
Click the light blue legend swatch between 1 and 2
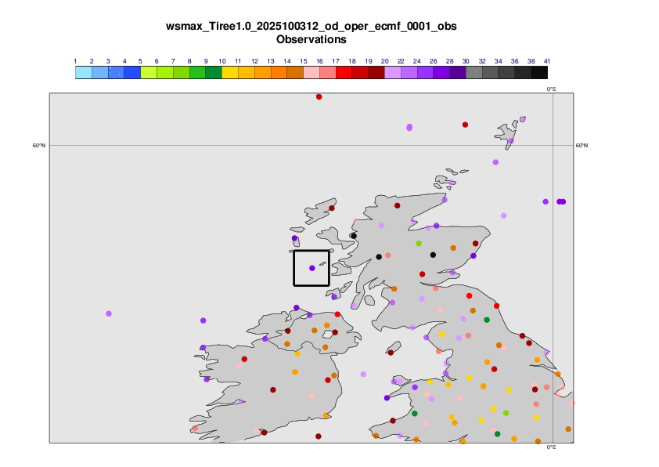(83, 73)
